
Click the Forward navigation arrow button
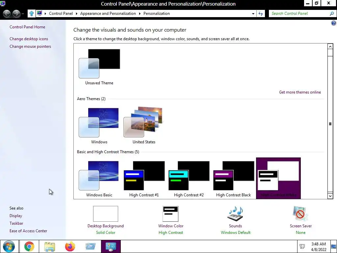(16, 14)
